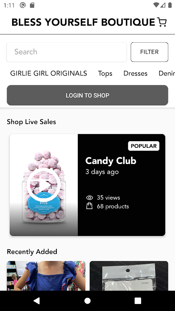The height and width of the screenshot is (311, 175).
Task: Select the Denim category tab
Action: 167,73
